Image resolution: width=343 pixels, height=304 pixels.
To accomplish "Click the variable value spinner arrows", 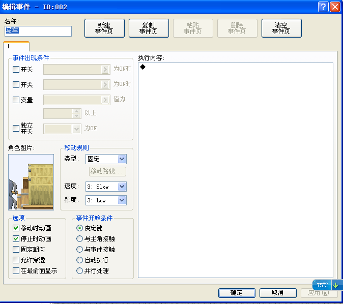I will click(76, 113).
